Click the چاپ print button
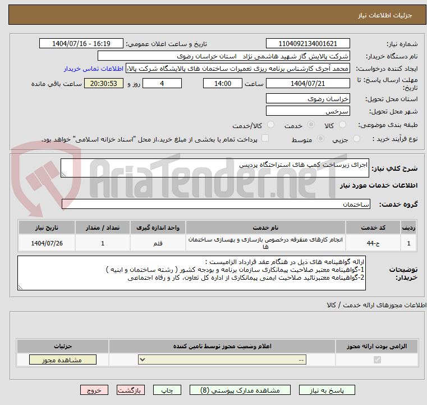The image size is (427, 405). [x=167, y=390]
